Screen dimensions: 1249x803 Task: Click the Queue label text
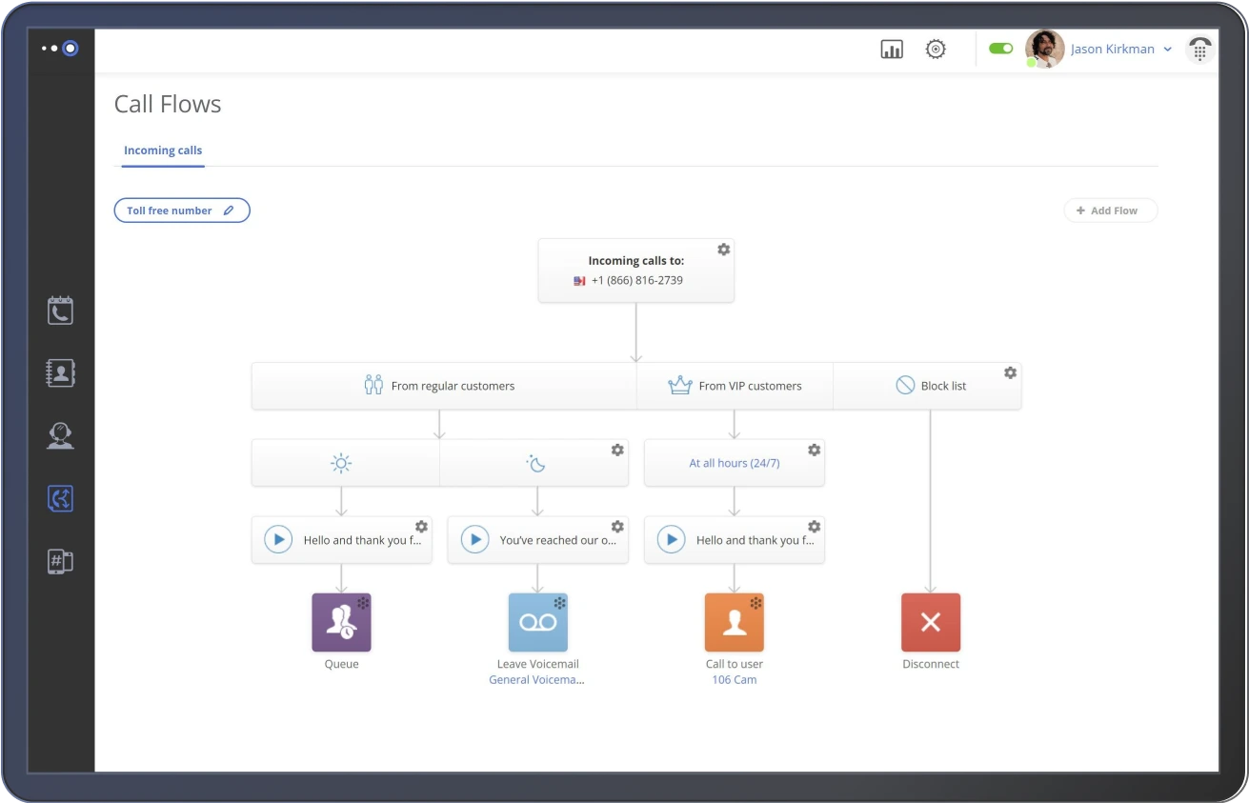(x=341, y=664)
